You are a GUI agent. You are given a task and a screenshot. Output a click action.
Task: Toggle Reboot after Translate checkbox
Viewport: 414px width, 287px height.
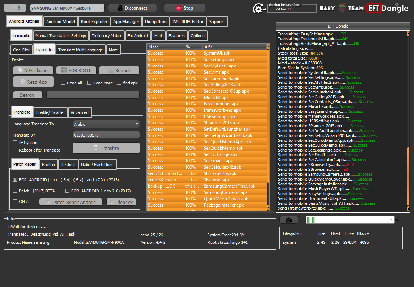click(x=15, y=150)
